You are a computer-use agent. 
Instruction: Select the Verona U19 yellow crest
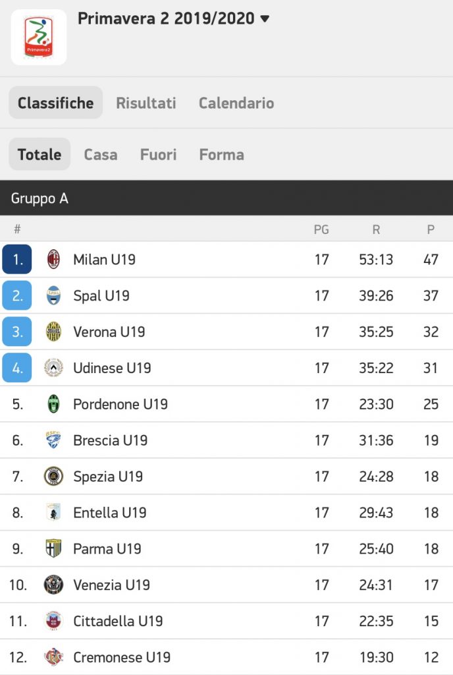coord(53,332)
